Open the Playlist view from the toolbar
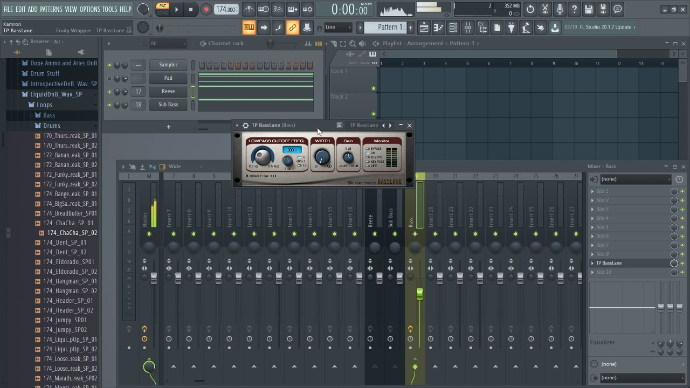This screenshot has width=690, height=388. [x=424, y=27]
